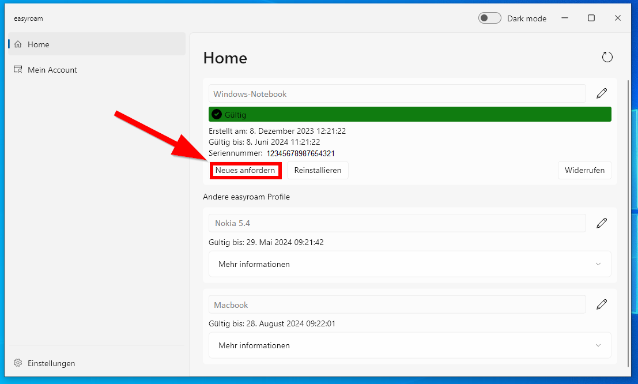The width and height of the screenshot is (638, 384).
Task: Click the easyroam window title text
Action: click(28, 18)
